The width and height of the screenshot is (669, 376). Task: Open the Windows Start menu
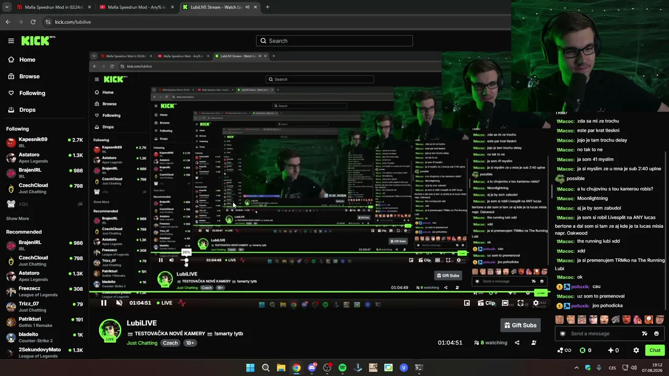[250, 368]
